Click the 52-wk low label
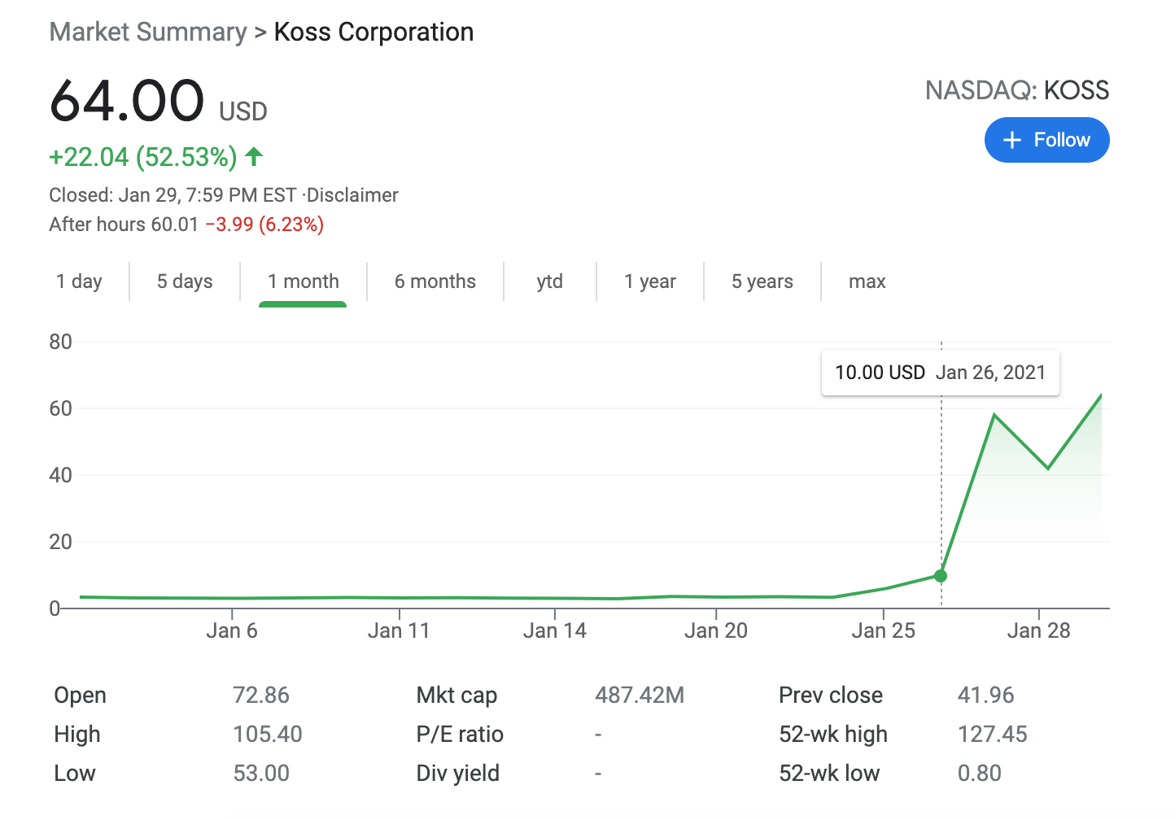Screen dimensions: 1175x820 coord(829,774)
